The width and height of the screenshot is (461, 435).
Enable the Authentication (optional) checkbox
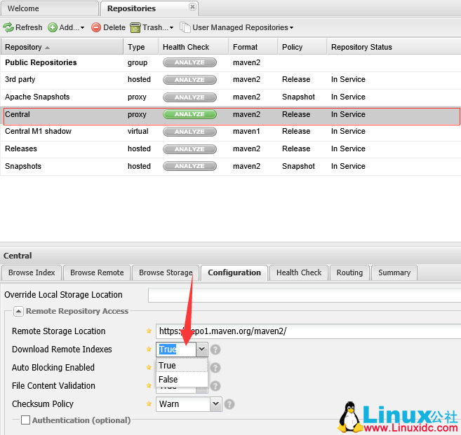(x=26, y=420)
